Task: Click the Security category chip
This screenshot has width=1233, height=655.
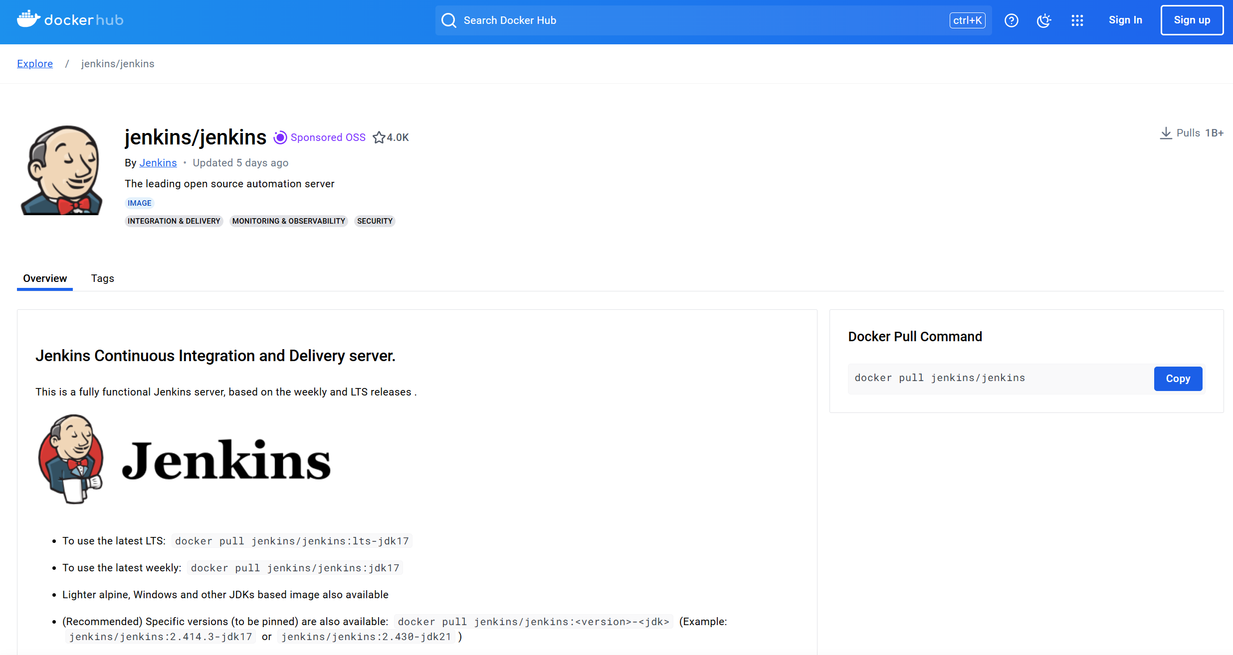Action: point(375,221)
